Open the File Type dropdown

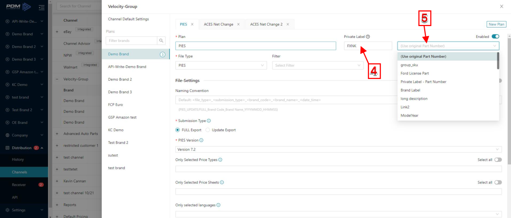221,65
